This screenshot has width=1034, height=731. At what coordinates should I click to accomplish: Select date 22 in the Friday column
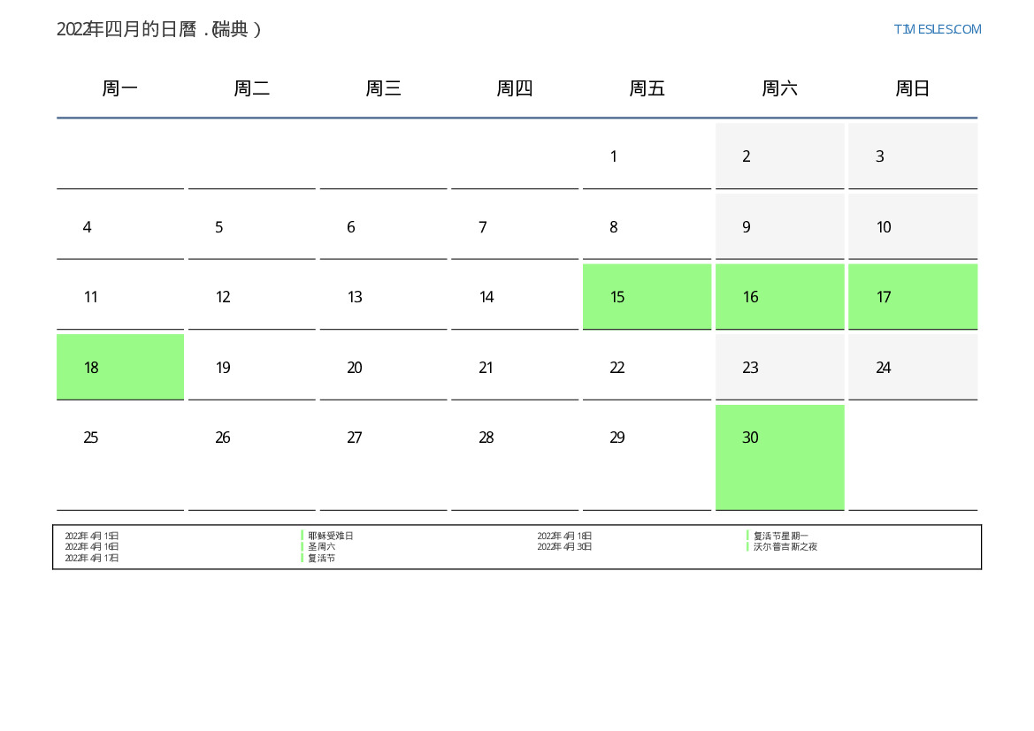click(x=647, y=367)
